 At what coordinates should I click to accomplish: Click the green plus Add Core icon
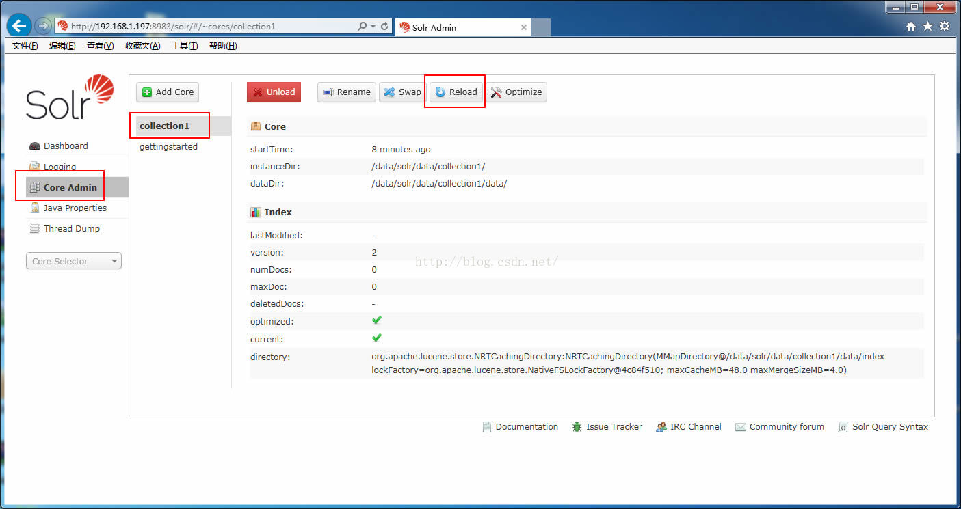coord(147,92)
